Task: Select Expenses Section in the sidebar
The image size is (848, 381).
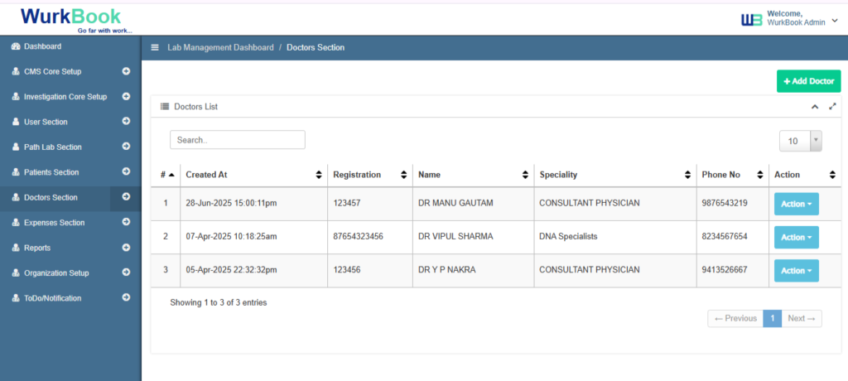Action: [54, 223]
